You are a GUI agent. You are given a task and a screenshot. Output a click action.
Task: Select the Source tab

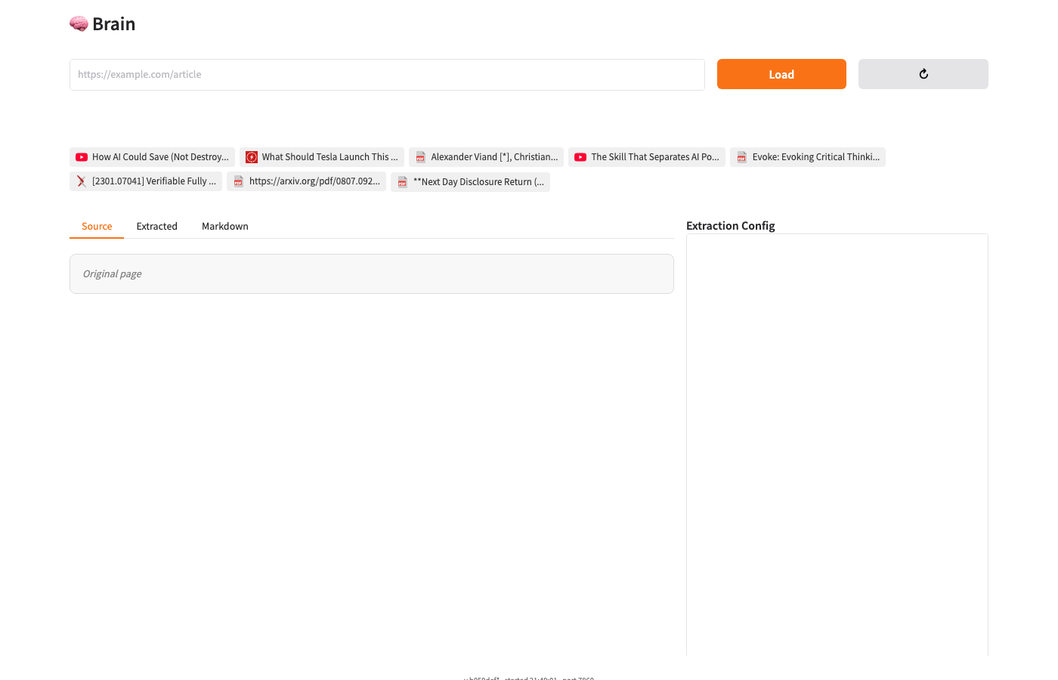tap(97, 226)
